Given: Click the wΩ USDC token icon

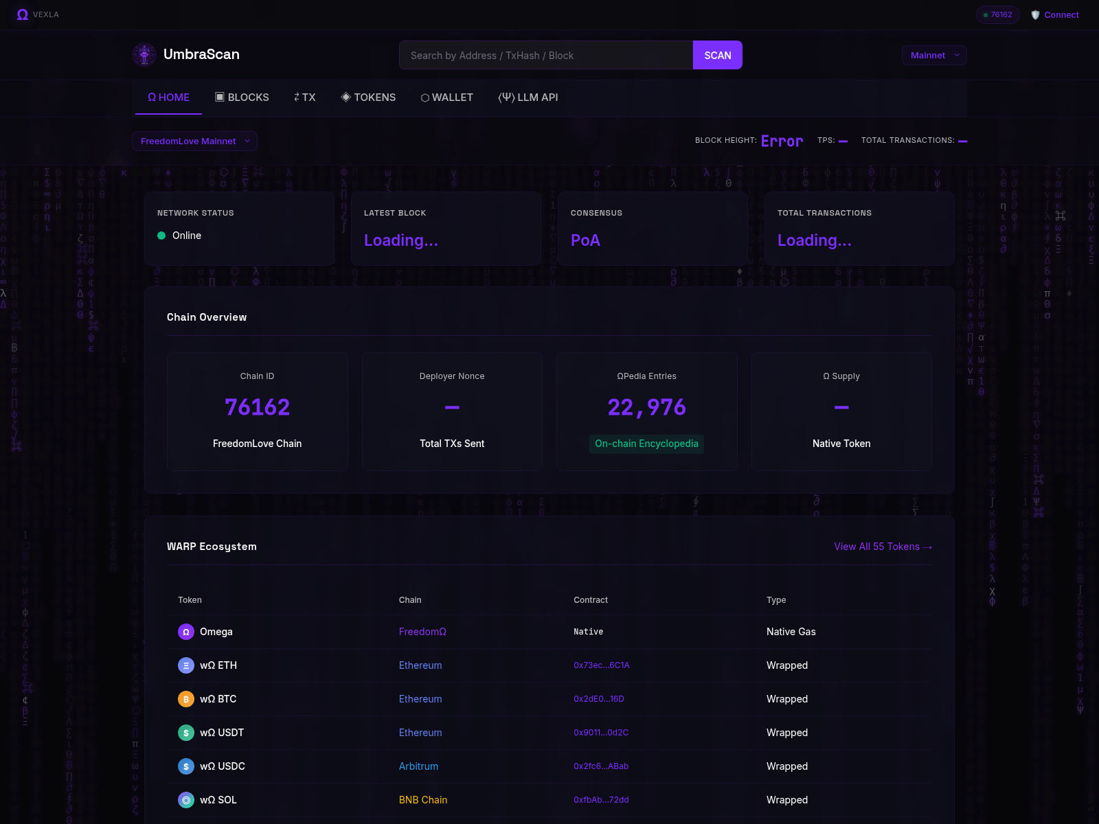Looking at the screenshot, I should click(185, 766).
